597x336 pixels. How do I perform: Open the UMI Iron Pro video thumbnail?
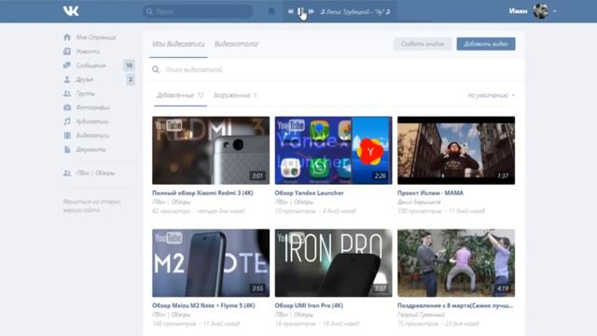coord(333,263)
